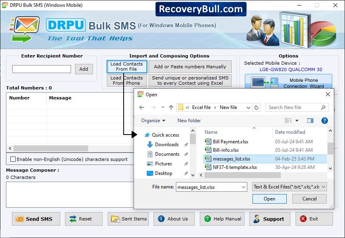Sort by the Name column header
The width and height of the screenshot is (345, 238).
tap(211, 132)
